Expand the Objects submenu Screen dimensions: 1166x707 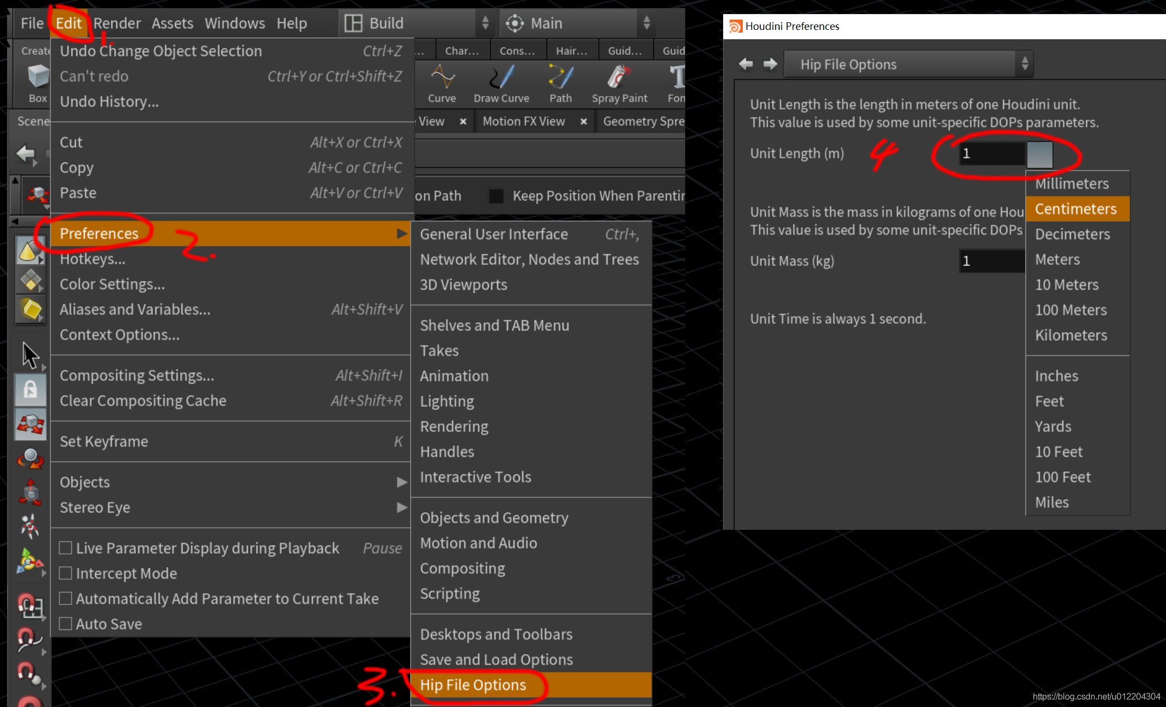(230, 482)
